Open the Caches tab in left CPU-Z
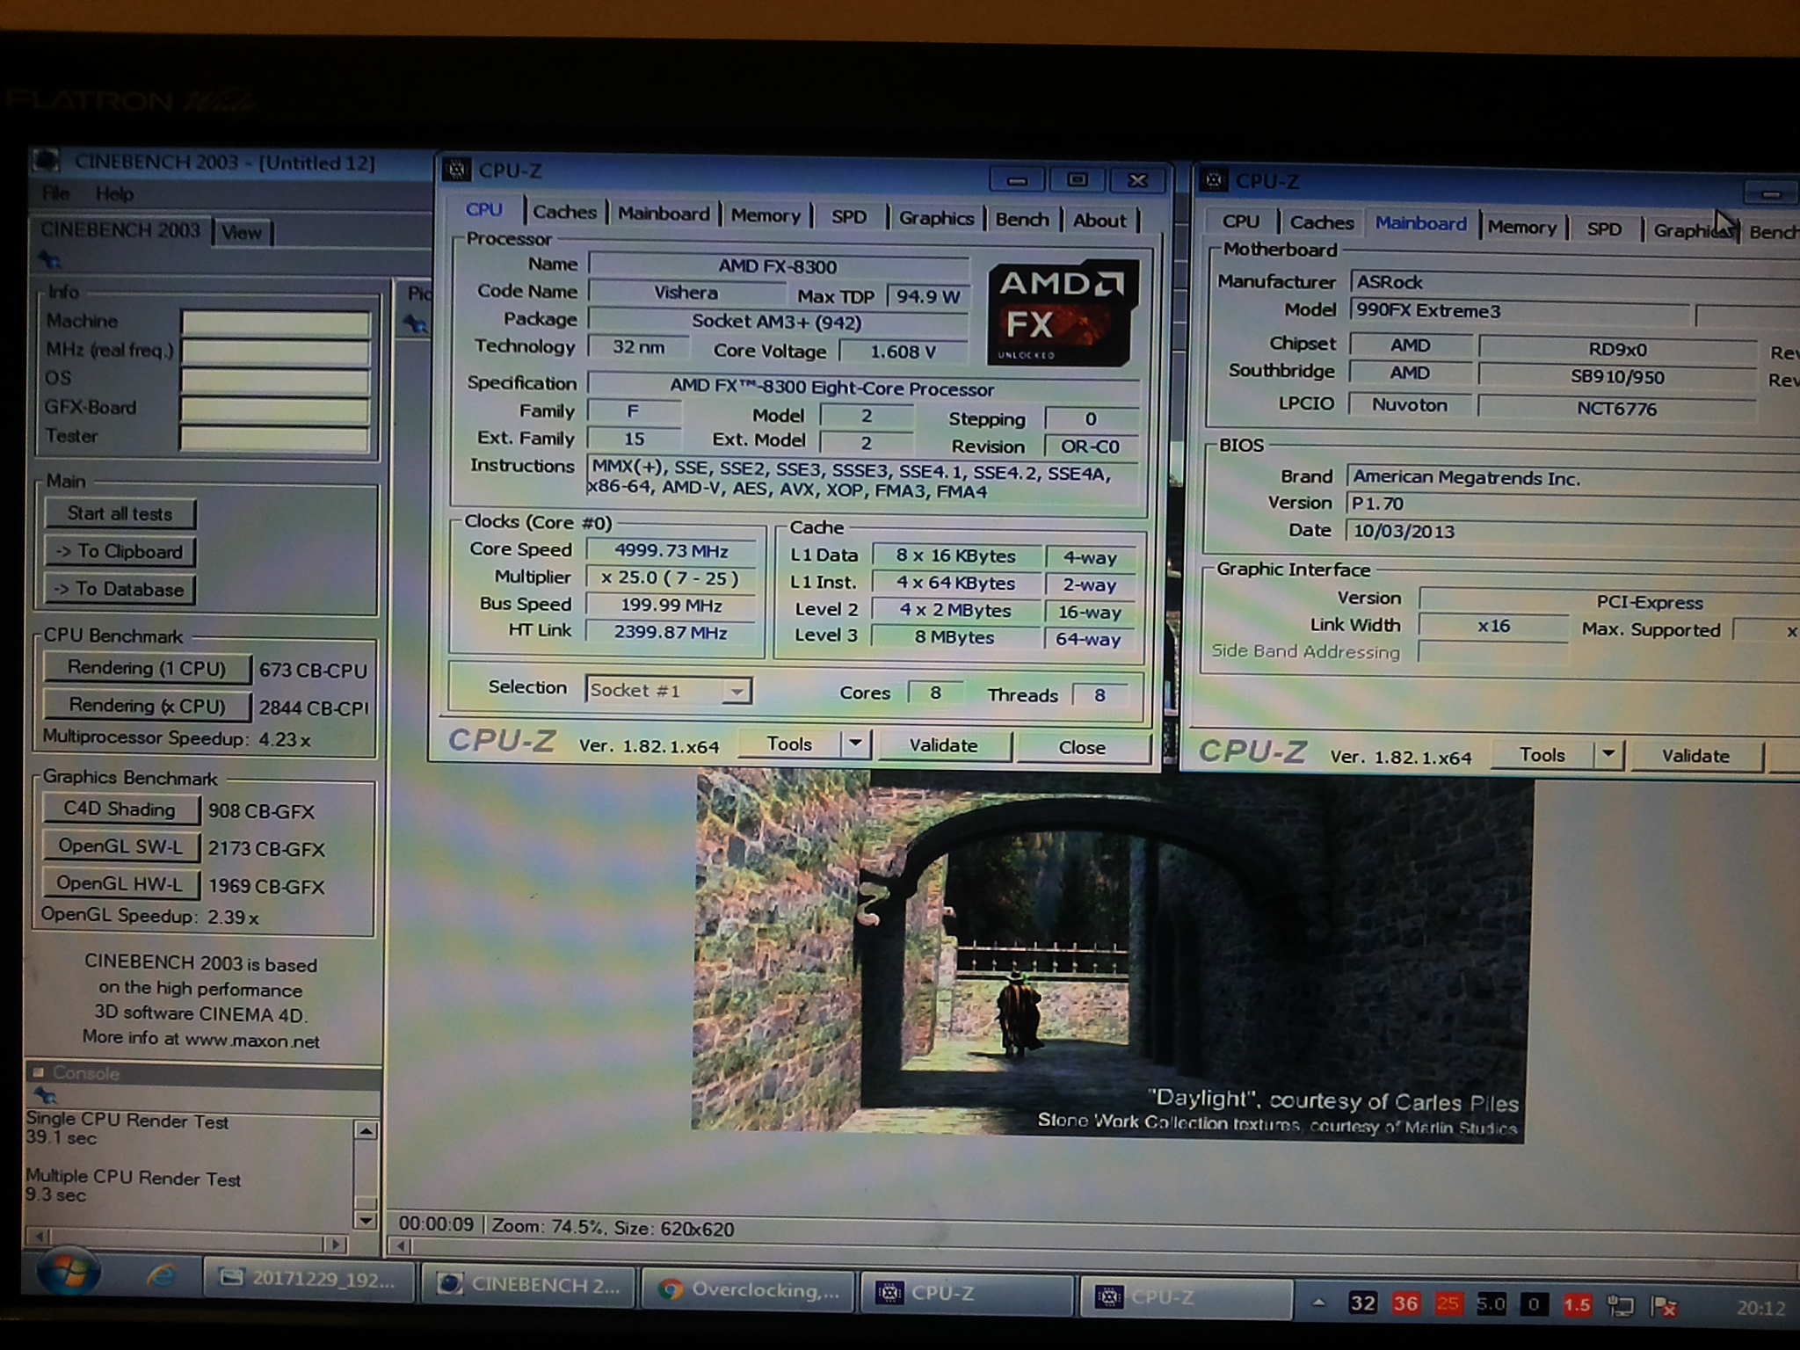The height and width of the screenshot is (1350, 1800). pyautogui.click(x=564, y=212)
